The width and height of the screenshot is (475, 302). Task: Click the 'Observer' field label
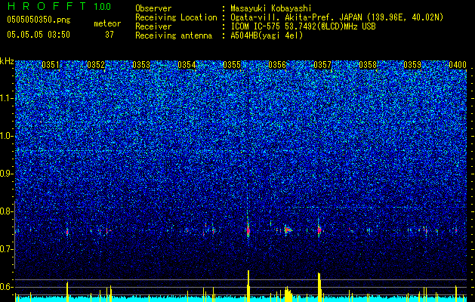click(x=153, y=8)
